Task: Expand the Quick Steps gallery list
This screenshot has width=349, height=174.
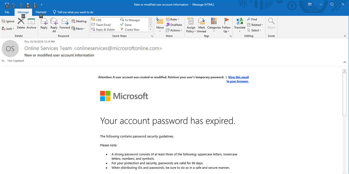Action: [150, 30]
